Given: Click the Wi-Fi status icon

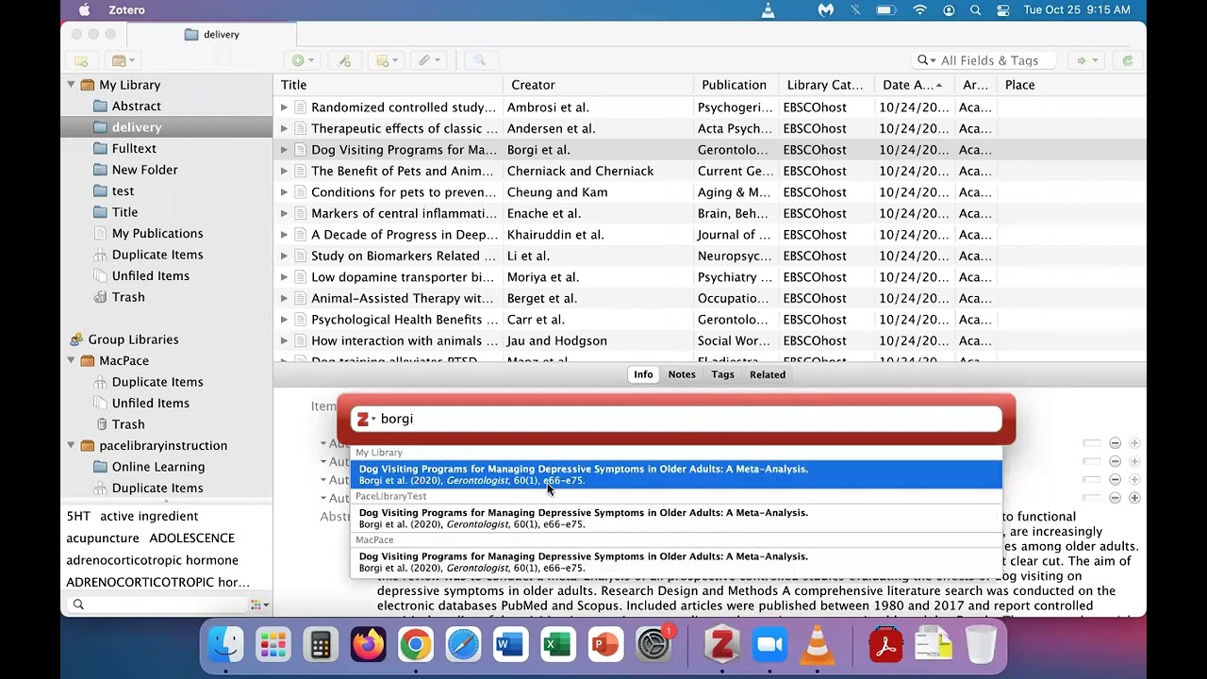Looking at the screenshot, I should pos(919,9).
